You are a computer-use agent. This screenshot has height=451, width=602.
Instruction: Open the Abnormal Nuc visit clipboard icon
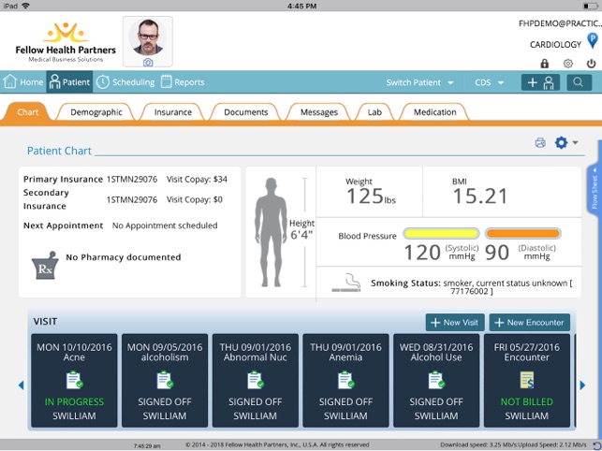[256, 380]
